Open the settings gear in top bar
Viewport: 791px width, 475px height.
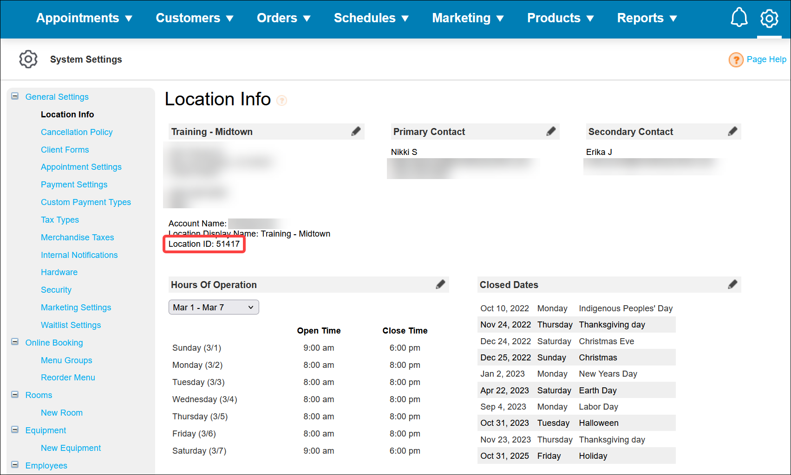pos(769,18)
